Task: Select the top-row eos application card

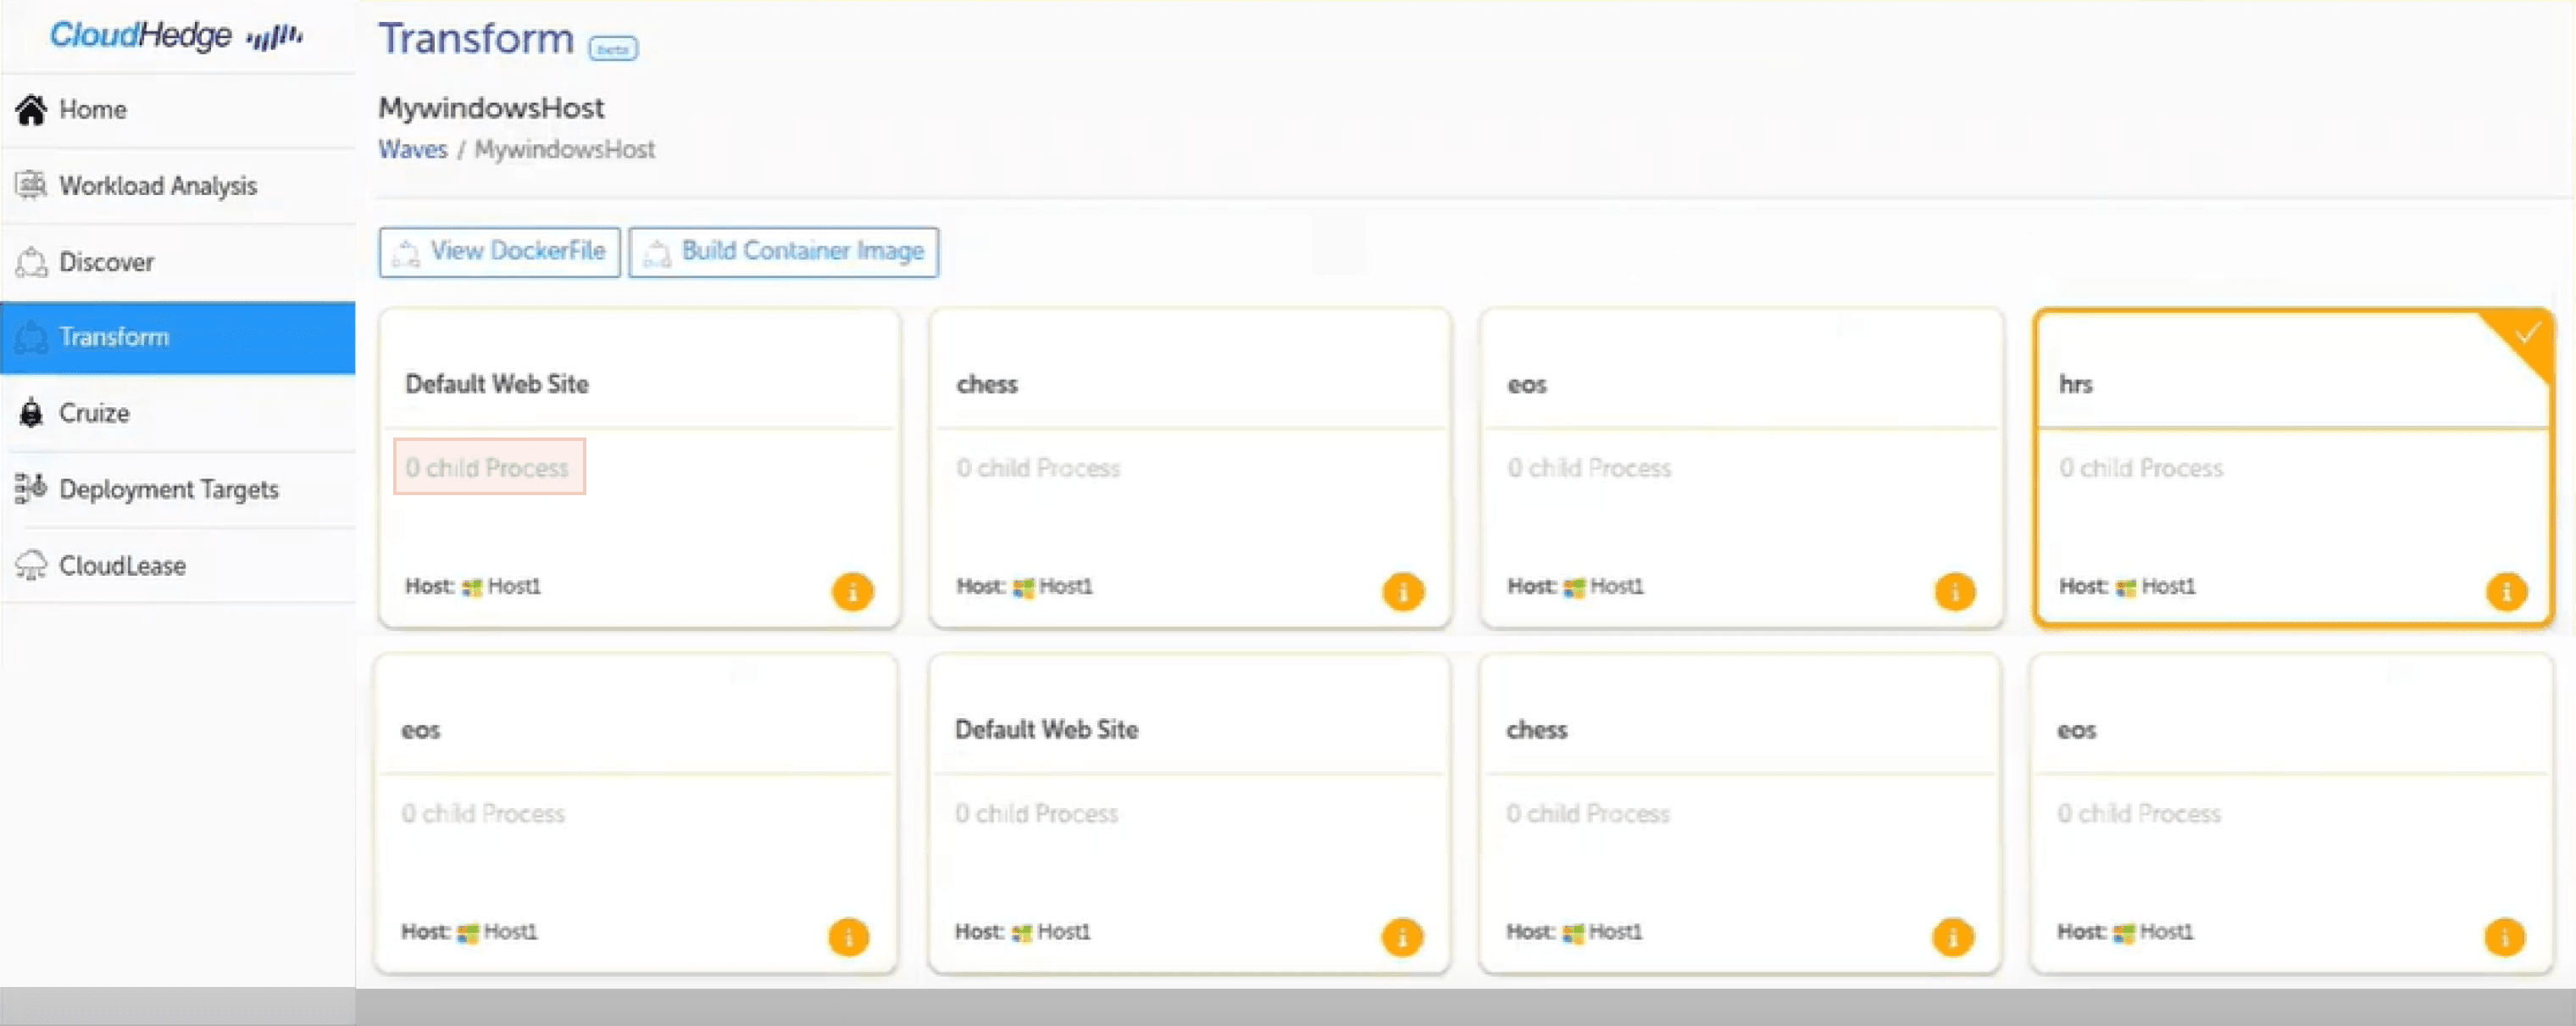Action: point(1741,385)
